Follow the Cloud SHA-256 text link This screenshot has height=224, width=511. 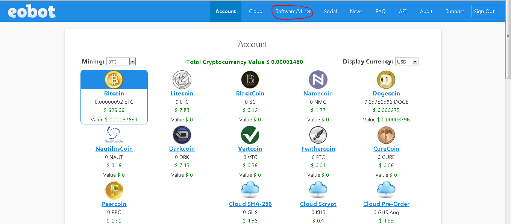(250, 204)
